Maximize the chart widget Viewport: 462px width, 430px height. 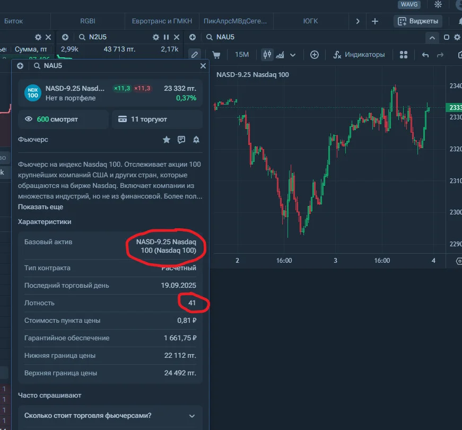(x=447, y=37)
